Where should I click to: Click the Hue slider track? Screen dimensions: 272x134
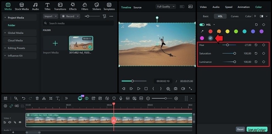tap(229, 45)
